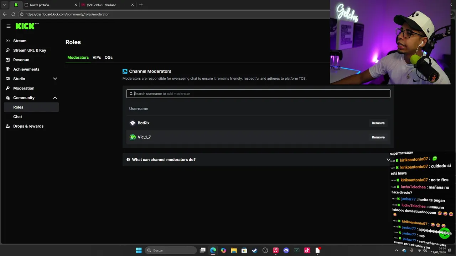Open a new browser tab with plus button
The width and height of the screenshot is (456, 256).
click(141, 5)
